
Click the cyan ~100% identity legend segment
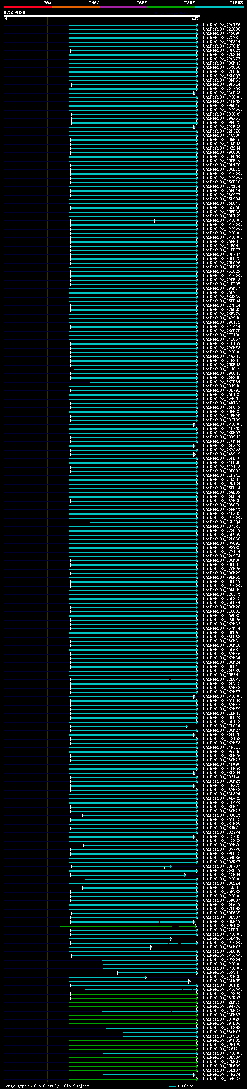point(220,7)
